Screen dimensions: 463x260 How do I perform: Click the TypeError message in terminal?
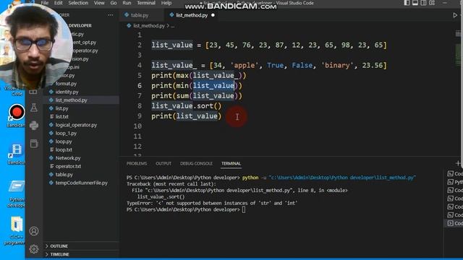212,203
